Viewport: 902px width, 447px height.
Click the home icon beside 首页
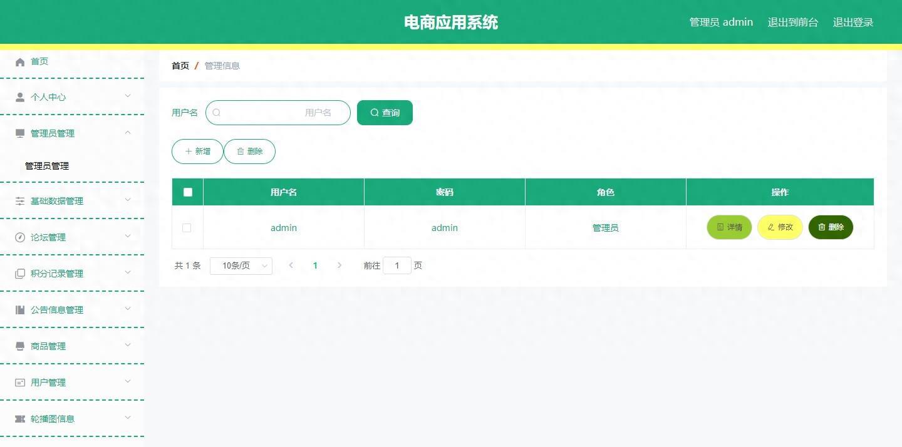pos(20,61)
